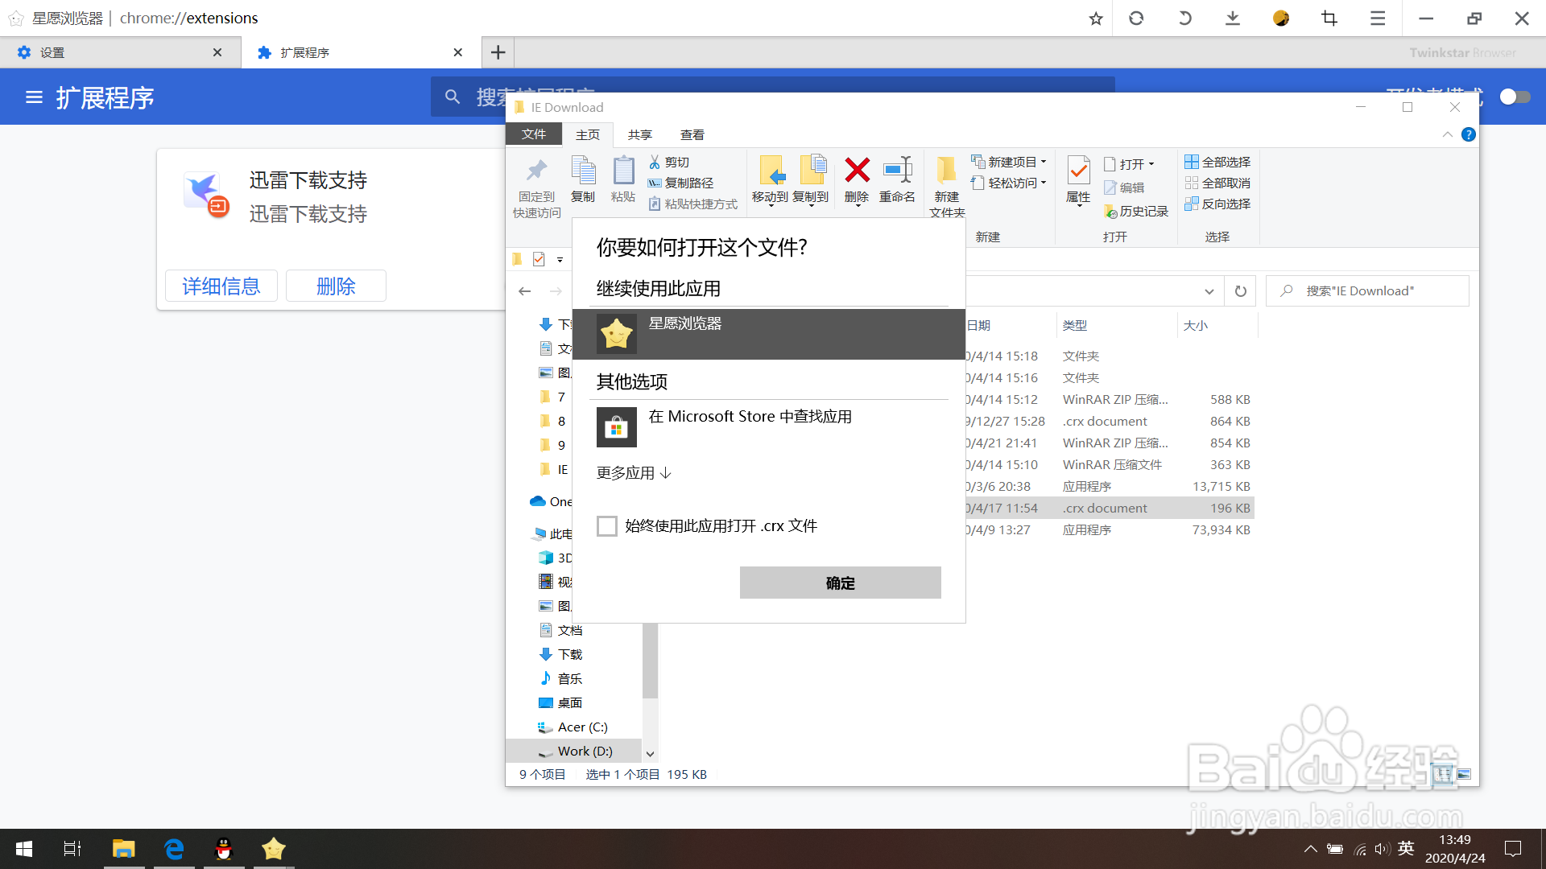The image size is (1546, 869).
Task: Check always use this app for .crx
Action: click(x=607, y=526)
